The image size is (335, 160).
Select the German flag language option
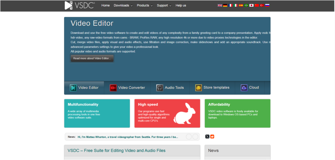pyautogui.click(x=225, y=5)
